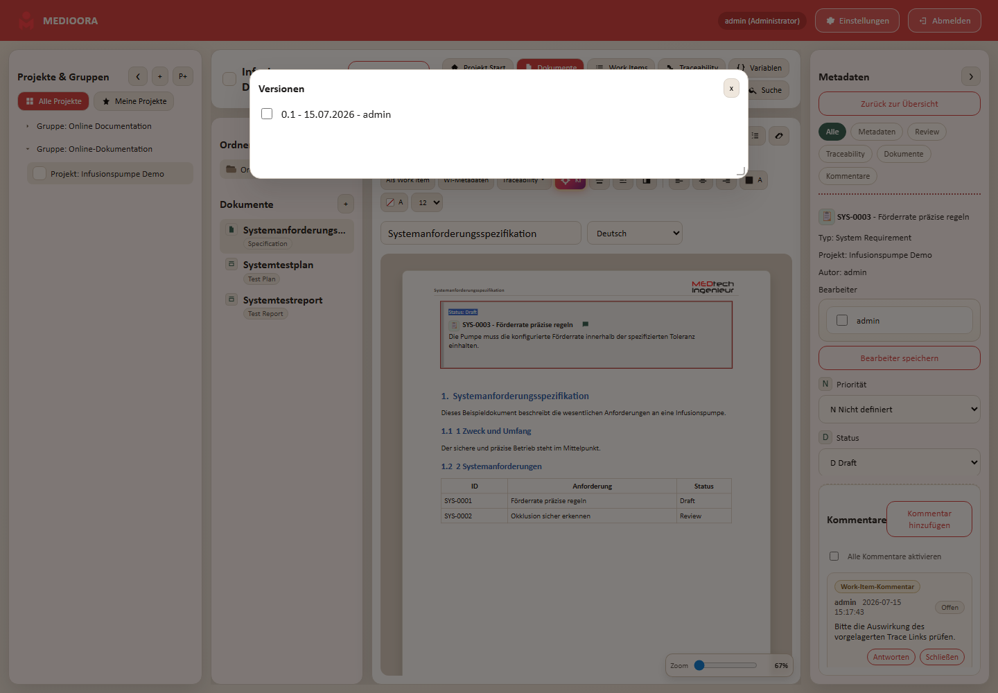998x693 pixels.
Task: Align text center
Action: pyautogui.click(x=703, y=180)
